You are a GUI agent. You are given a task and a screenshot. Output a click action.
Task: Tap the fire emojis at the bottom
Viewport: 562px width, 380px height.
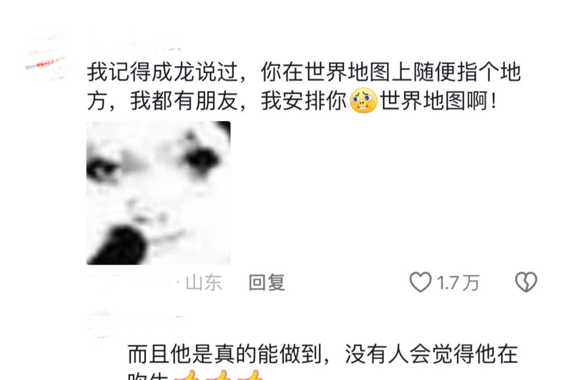219,375
